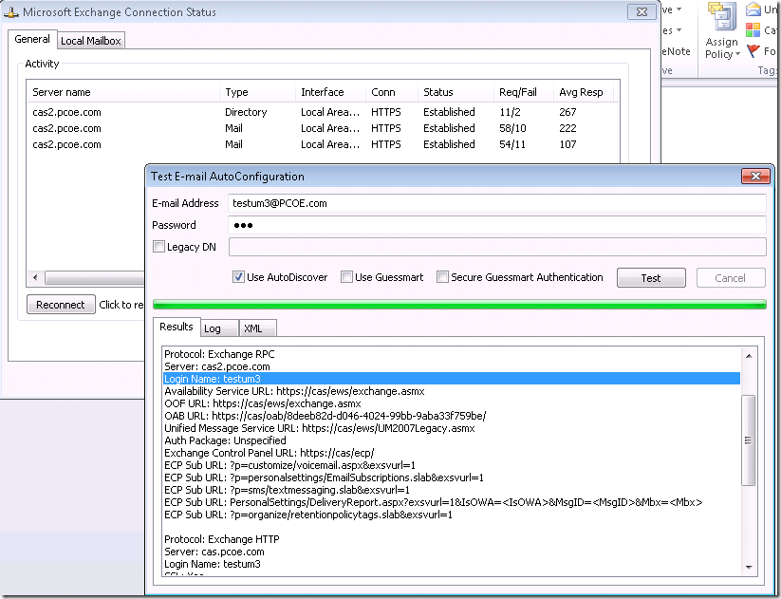Select the Results tab
The height and width of the screenshot is (599, 781).
coord(176,327)
